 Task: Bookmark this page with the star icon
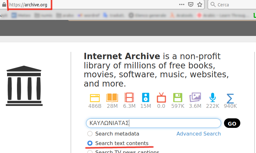pos(200,5)
